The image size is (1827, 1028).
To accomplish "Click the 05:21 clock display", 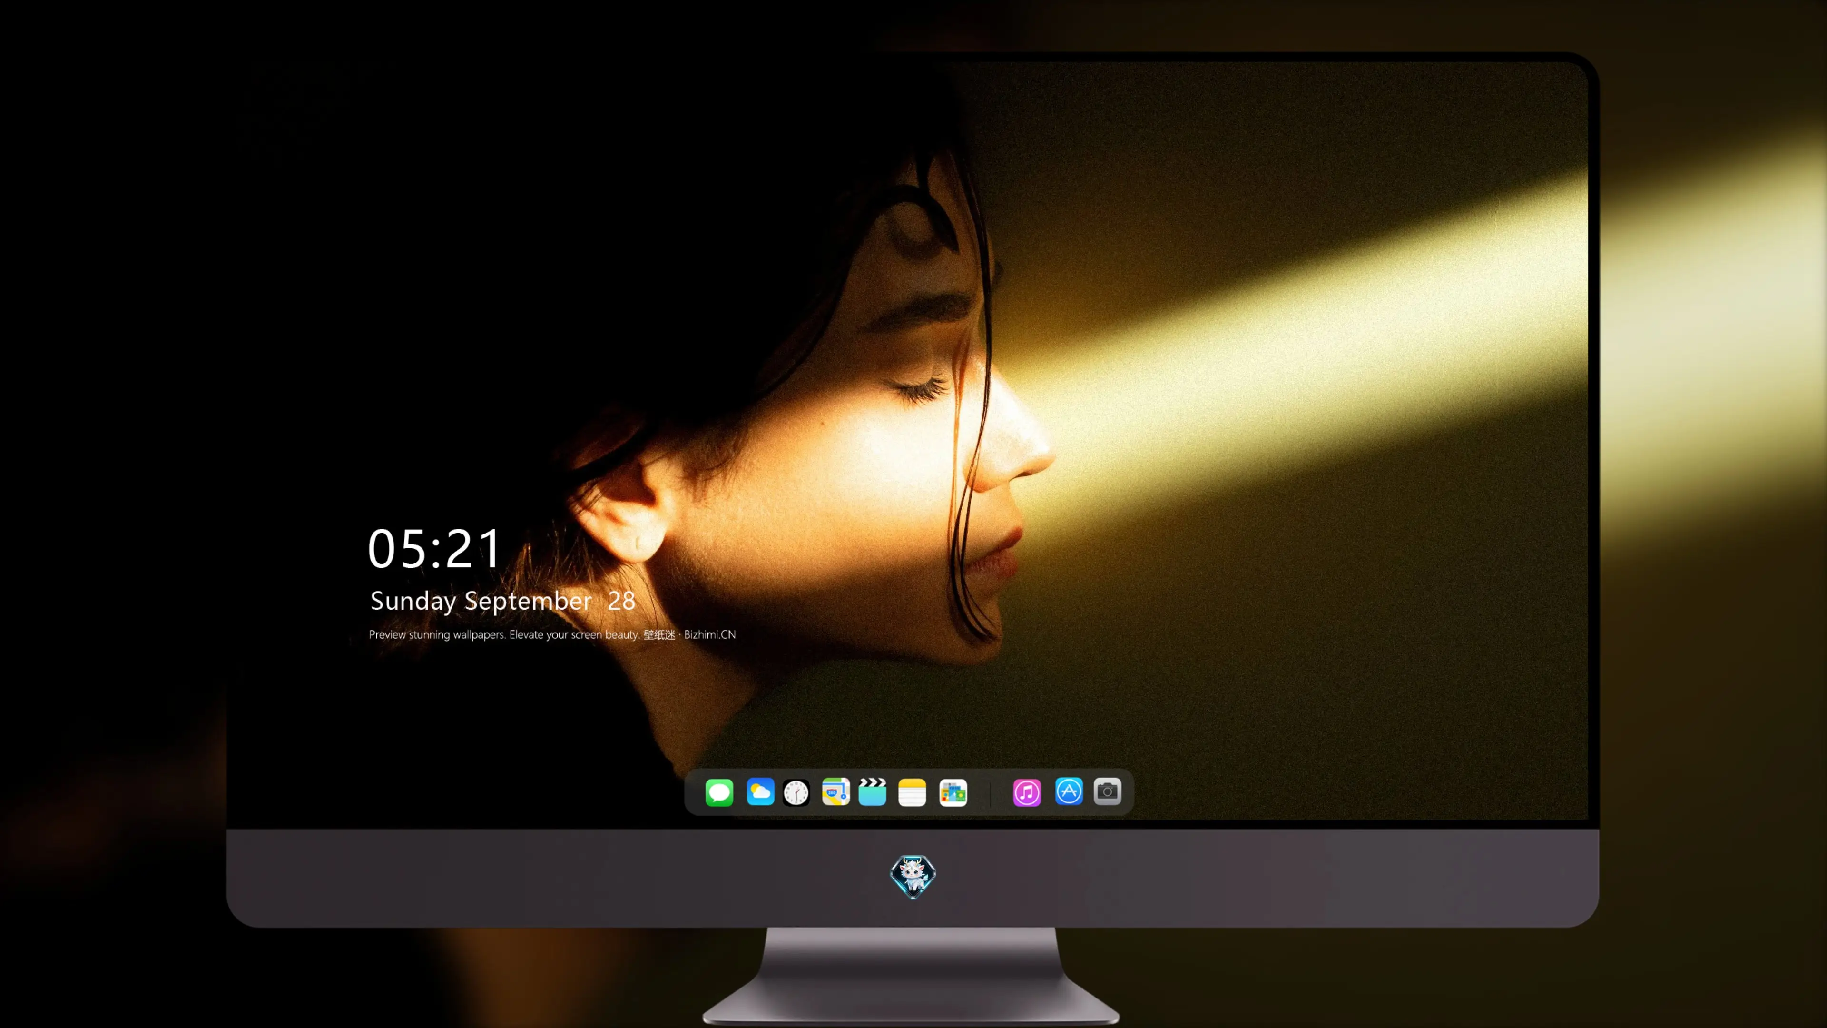I will 434,548.
